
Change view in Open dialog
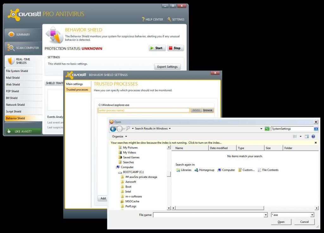click(x=295, y=136)
